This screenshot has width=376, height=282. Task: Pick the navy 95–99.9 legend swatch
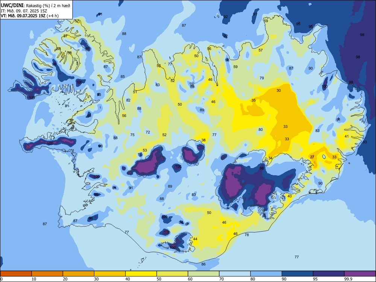click(329, 274)
